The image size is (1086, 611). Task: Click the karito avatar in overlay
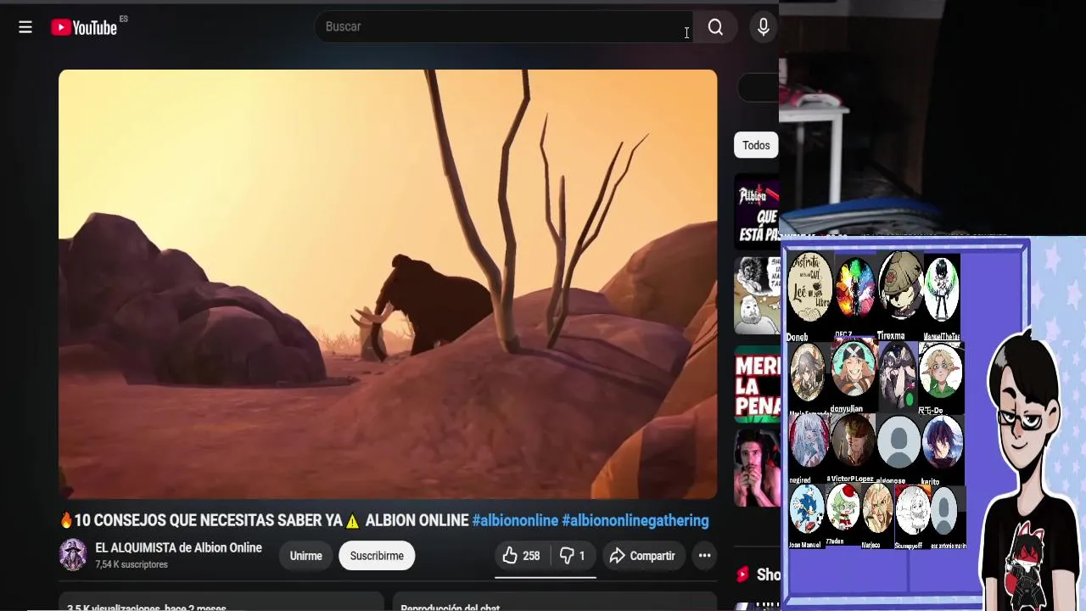click(943, 441)
